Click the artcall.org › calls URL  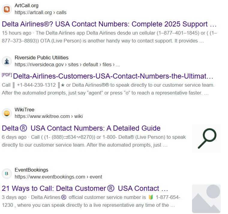pyautogui.click(x=40, y=13)
